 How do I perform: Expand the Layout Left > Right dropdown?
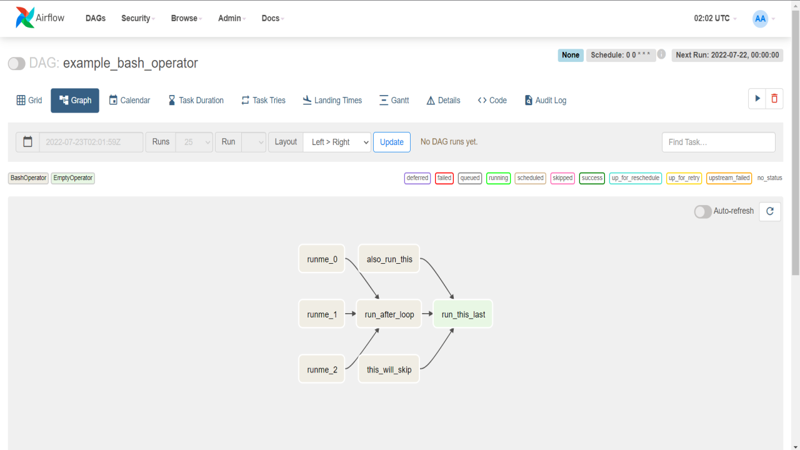pos(337,142)
